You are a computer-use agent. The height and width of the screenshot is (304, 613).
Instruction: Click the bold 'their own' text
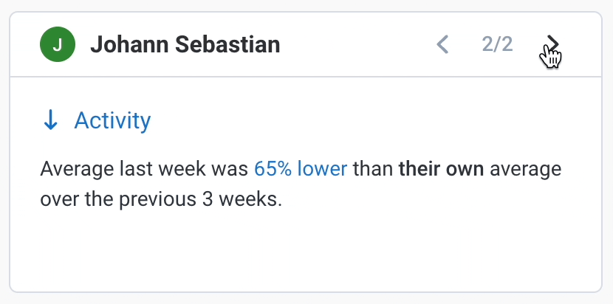click(x=441, y=169)
